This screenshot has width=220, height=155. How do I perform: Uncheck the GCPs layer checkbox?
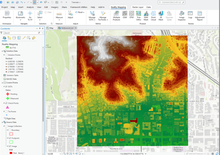(6, 86)
